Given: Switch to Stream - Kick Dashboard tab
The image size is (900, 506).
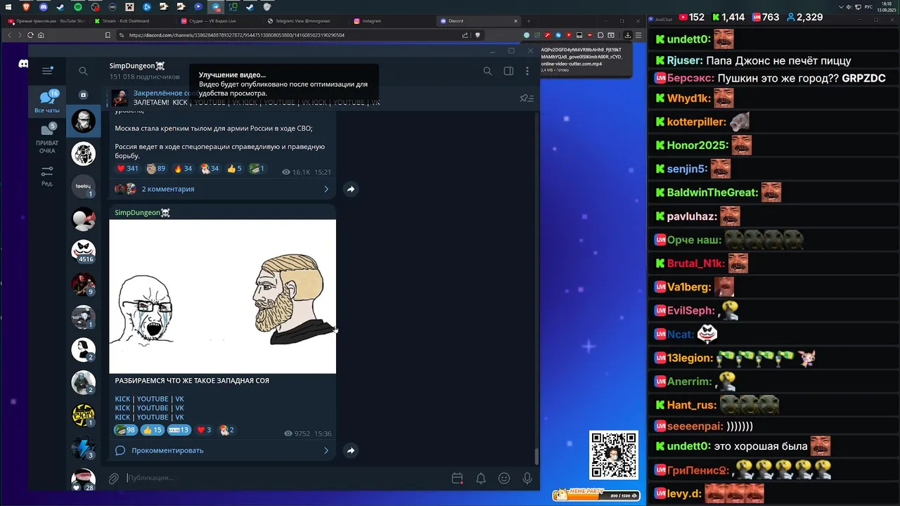Looking at the screenshot, I should (131, 21).
